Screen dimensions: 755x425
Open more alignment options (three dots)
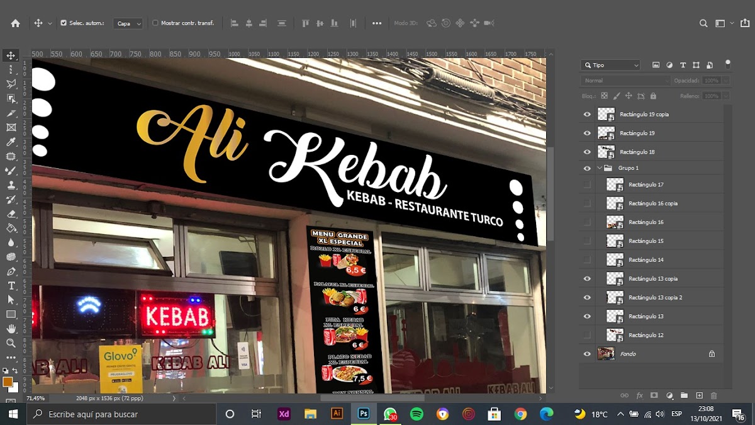pos(377,23)
